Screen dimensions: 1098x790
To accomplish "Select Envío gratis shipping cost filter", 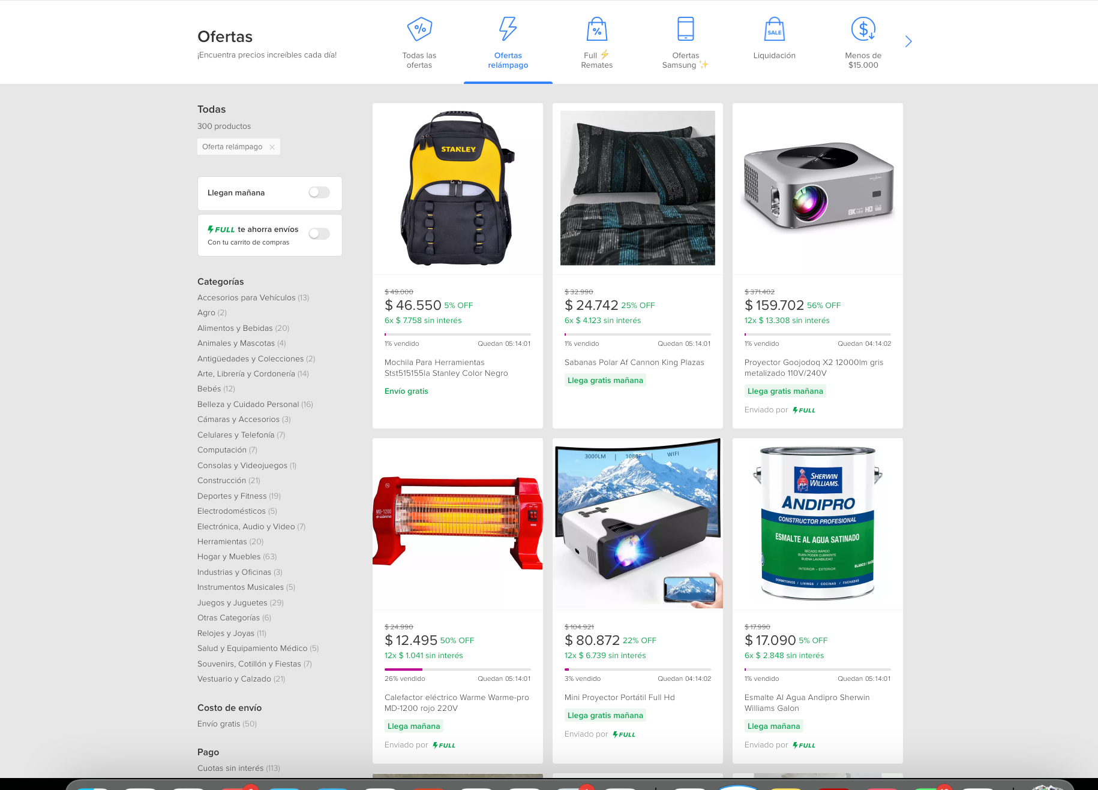I will (x=218, y=724).
